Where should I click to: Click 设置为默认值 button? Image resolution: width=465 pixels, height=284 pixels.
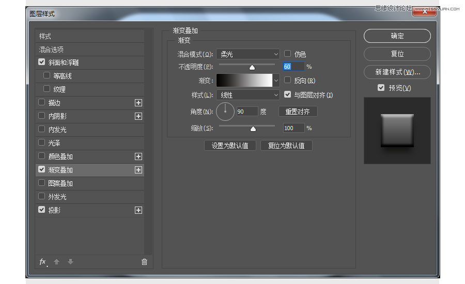[x=230, y=146]
